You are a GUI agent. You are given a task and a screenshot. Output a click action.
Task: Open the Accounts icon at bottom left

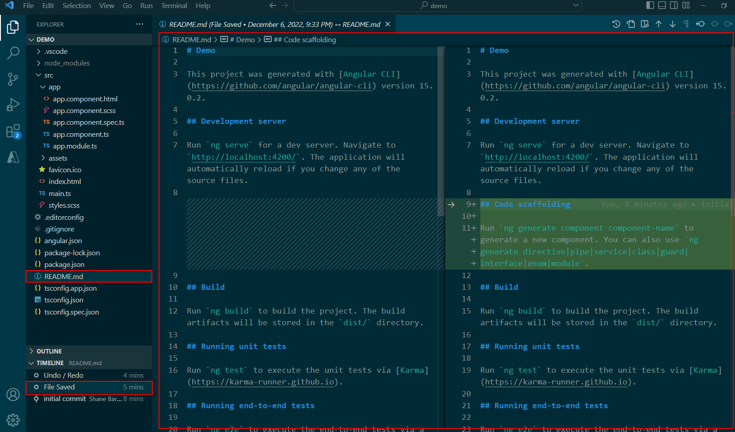[13, 394]
